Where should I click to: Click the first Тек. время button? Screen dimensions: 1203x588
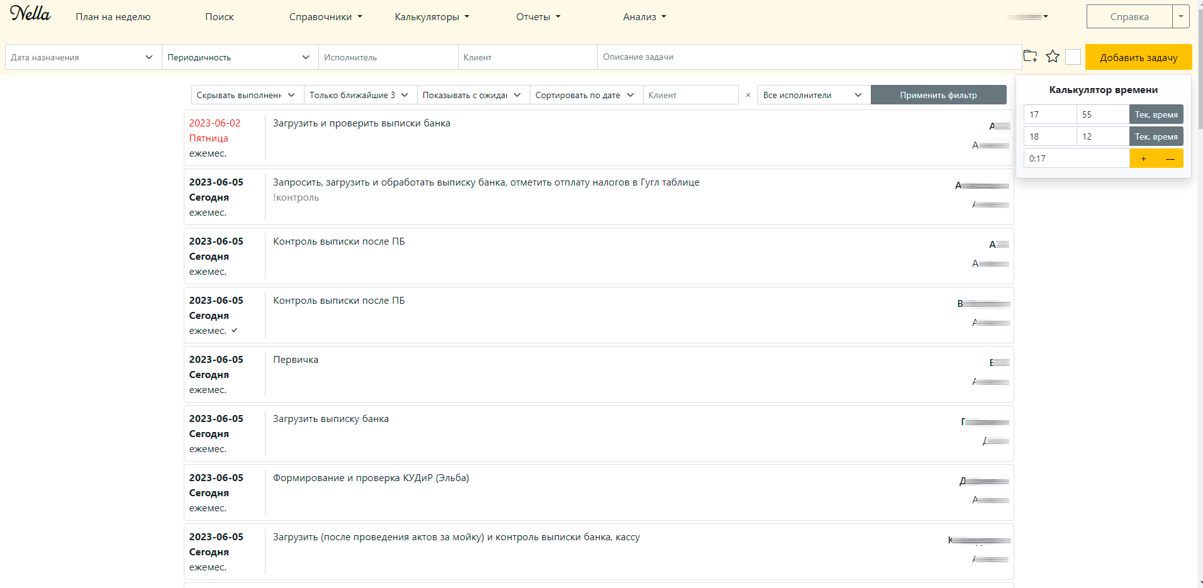click(1156, 114)
